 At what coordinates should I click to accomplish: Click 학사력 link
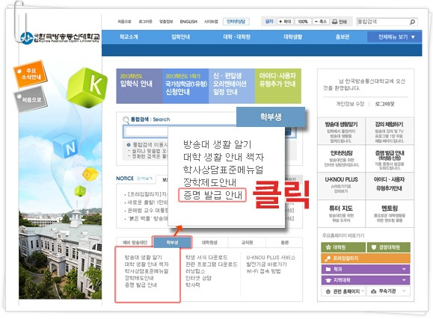pos(192,285)
